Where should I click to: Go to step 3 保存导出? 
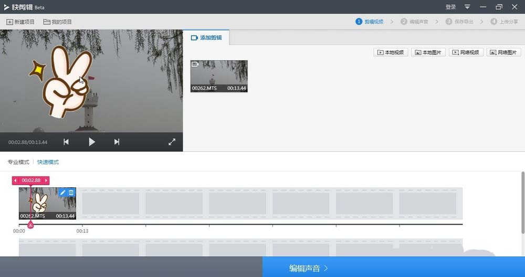click(459, 22)
